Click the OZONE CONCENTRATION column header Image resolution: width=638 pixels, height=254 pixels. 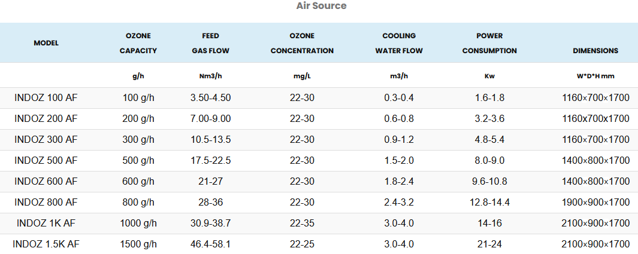pyautogui.click(x=302, y=43)
